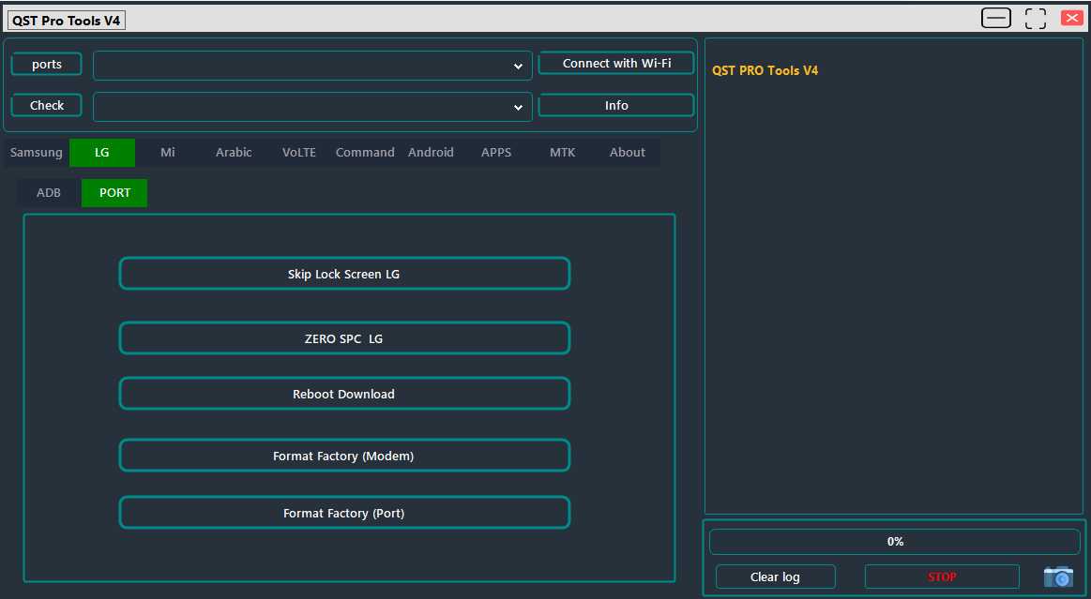The image size is (1091, 599).
Task: Open the MTK tab
Action: coord(562,152)
